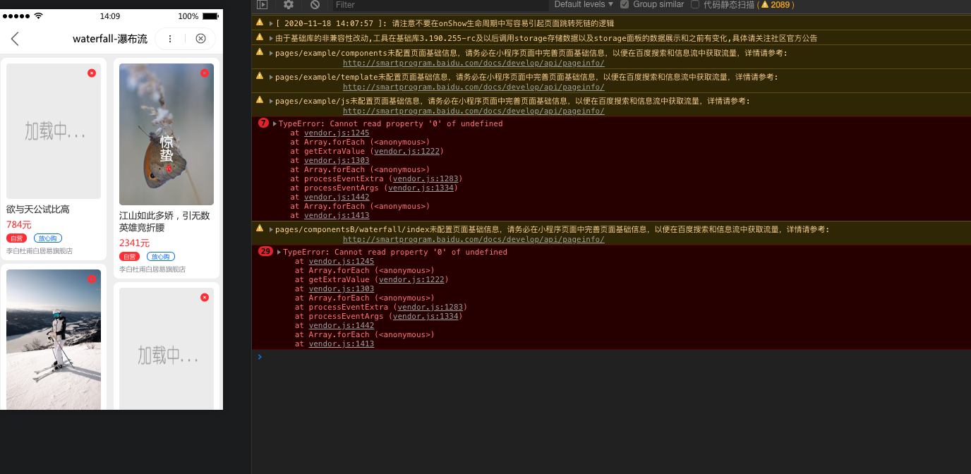Expand the pages/example/template warning
This screenshot has width=971, height=474.
tap(270, 77)
